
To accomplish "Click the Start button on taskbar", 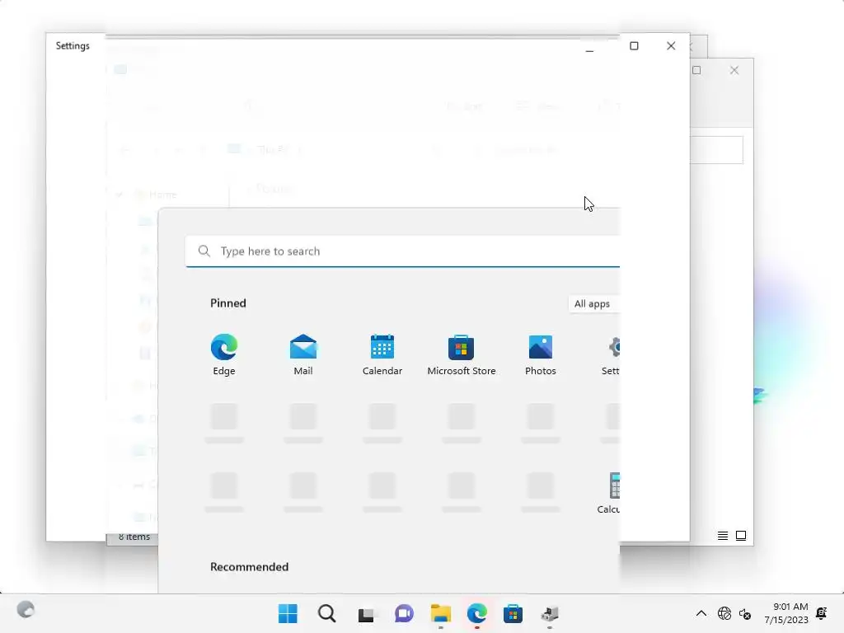I will 288,613.
